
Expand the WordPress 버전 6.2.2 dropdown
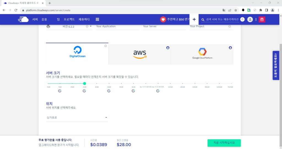(x=91, y=26)
